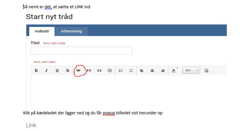Center align the text
The height and width of the screenshot is (131, 249).
point(152,71)
